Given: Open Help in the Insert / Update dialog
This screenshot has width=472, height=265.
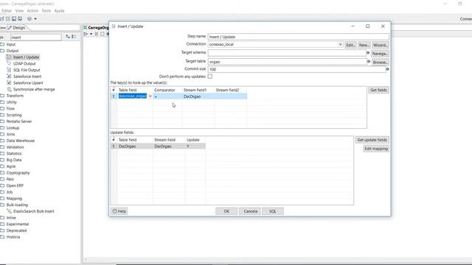Looking at the screenshot, I should 119,211.
